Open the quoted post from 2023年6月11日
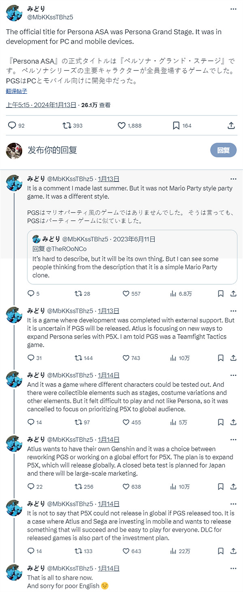The image size is (243, 592). pyautogui.click(x=132, y=260)
